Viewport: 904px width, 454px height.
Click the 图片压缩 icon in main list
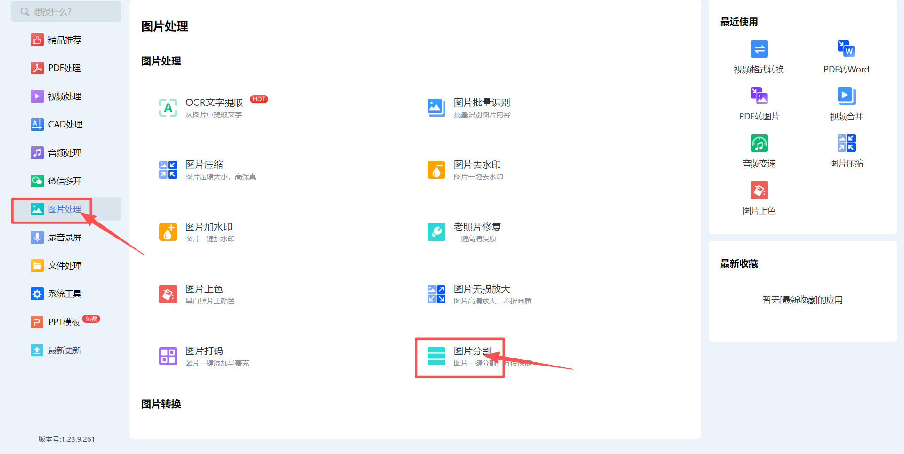click(168, 170)
